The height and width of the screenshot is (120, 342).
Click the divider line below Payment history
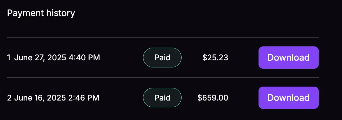pos(163,37)
